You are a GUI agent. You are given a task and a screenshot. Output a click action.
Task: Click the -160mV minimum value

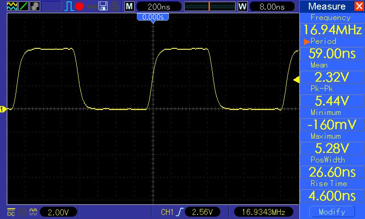pos(332,125)
